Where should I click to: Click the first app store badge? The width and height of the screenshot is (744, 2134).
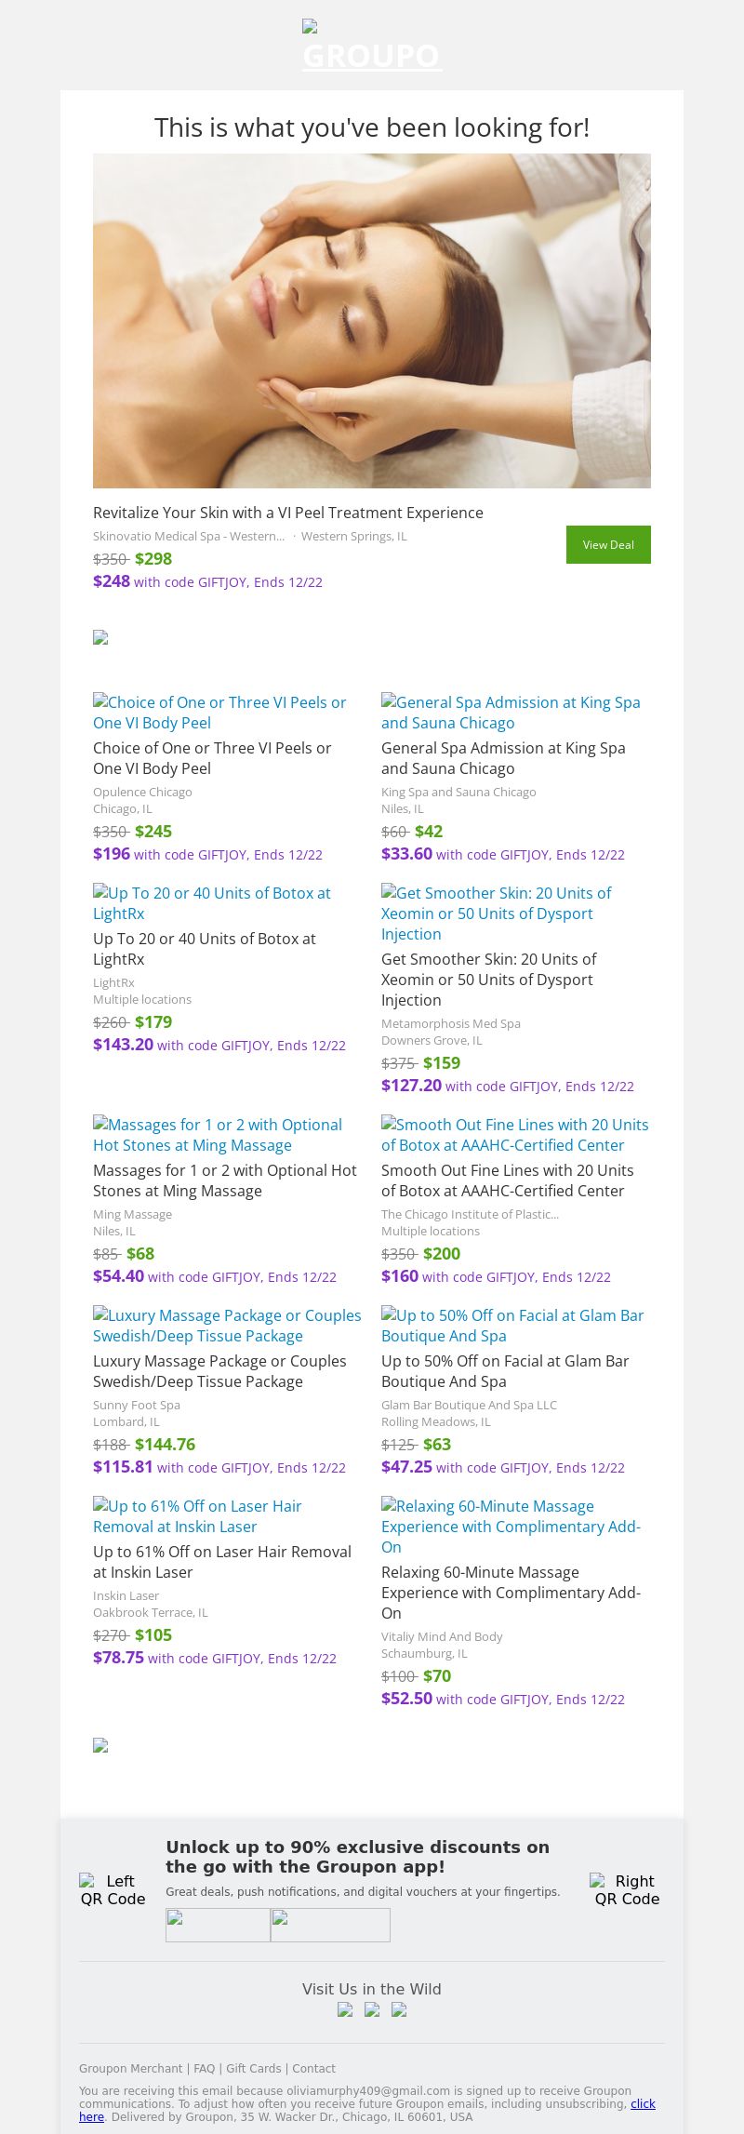(218, 1925)
